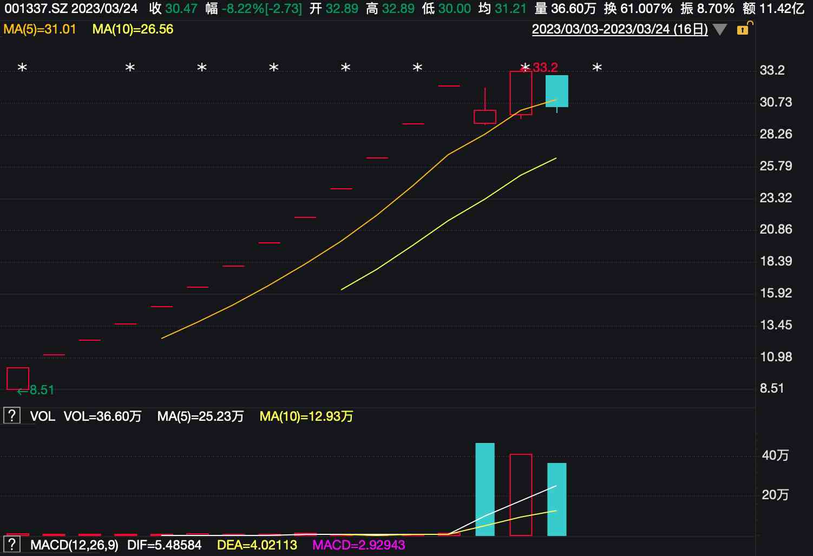Click the red hollow volume bar
This screenshot has height=556, width=813.
point(521,494)
